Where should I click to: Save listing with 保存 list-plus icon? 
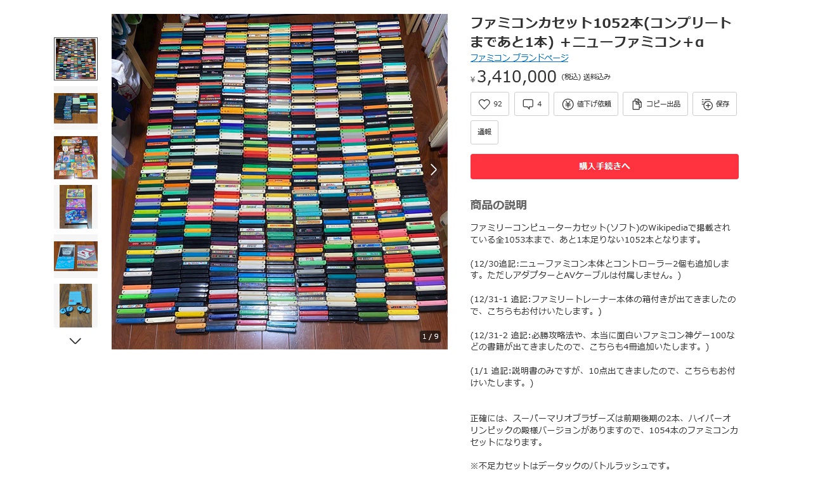[x=707, y=104]
